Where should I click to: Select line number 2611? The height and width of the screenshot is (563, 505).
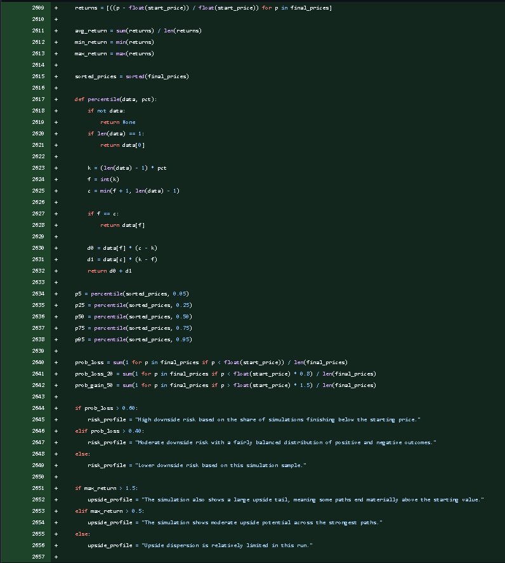(38, 31)
